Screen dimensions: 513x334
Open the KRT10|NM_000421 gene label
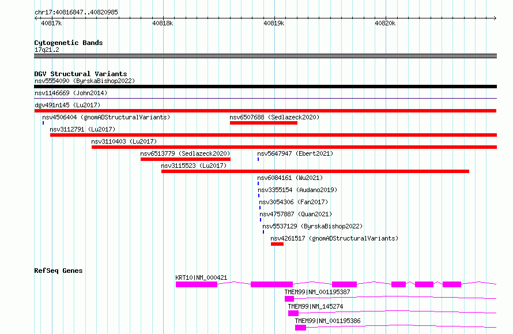[x=201, y=277]
